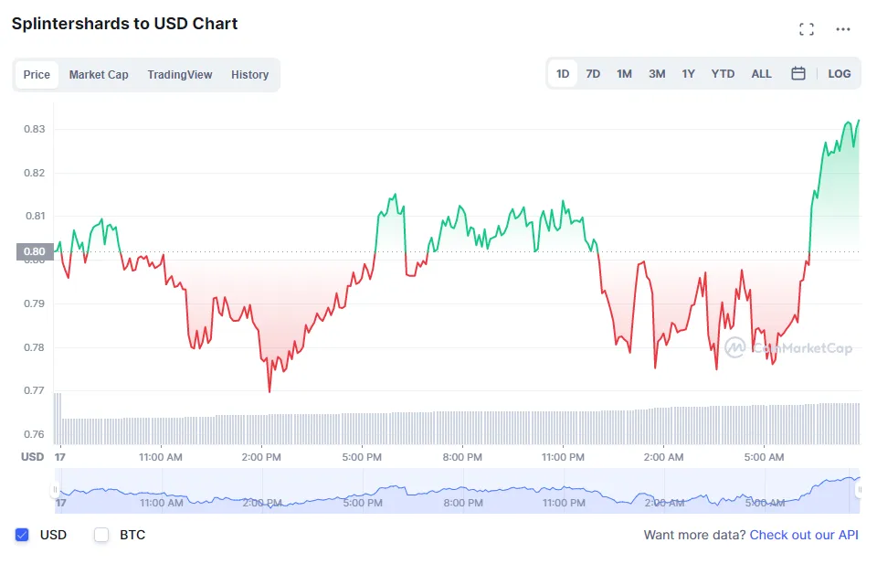Select the 7D time range
The image size is (877, 564).
coord(593,74)
